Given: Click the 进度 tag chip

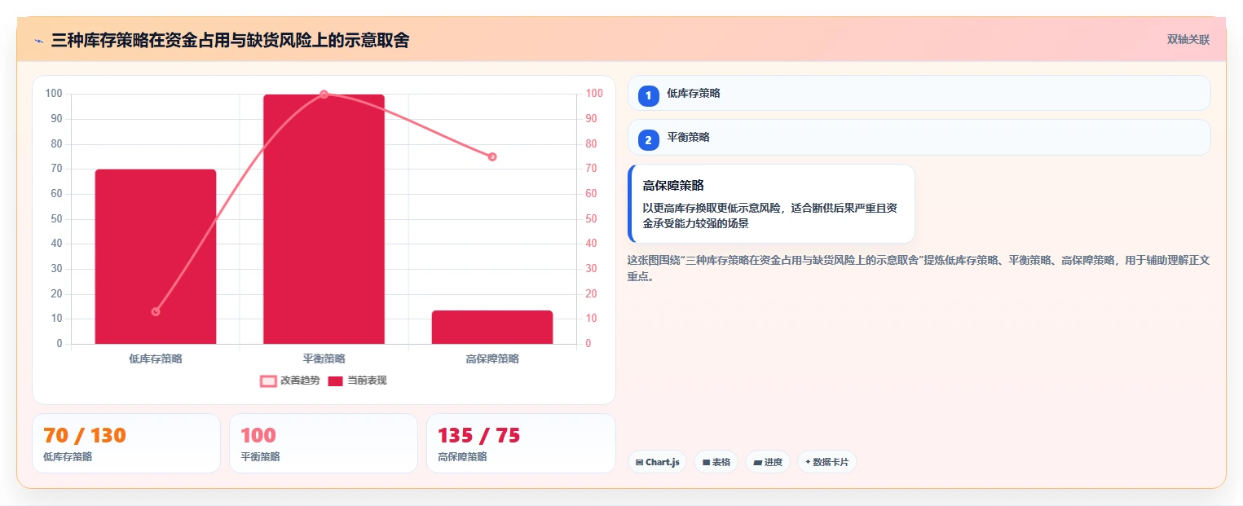Looking at the screenshot, I should 768,462.
